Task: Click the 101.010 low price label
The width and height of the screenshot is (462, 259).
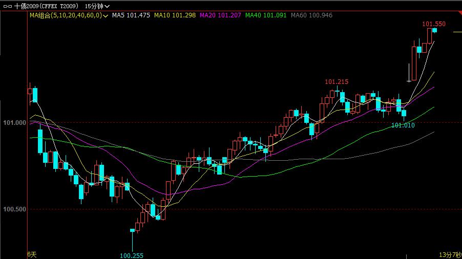Action: (x=403, y=125)
